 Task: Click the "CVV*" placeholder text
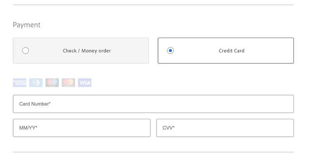tap(169, 128)
